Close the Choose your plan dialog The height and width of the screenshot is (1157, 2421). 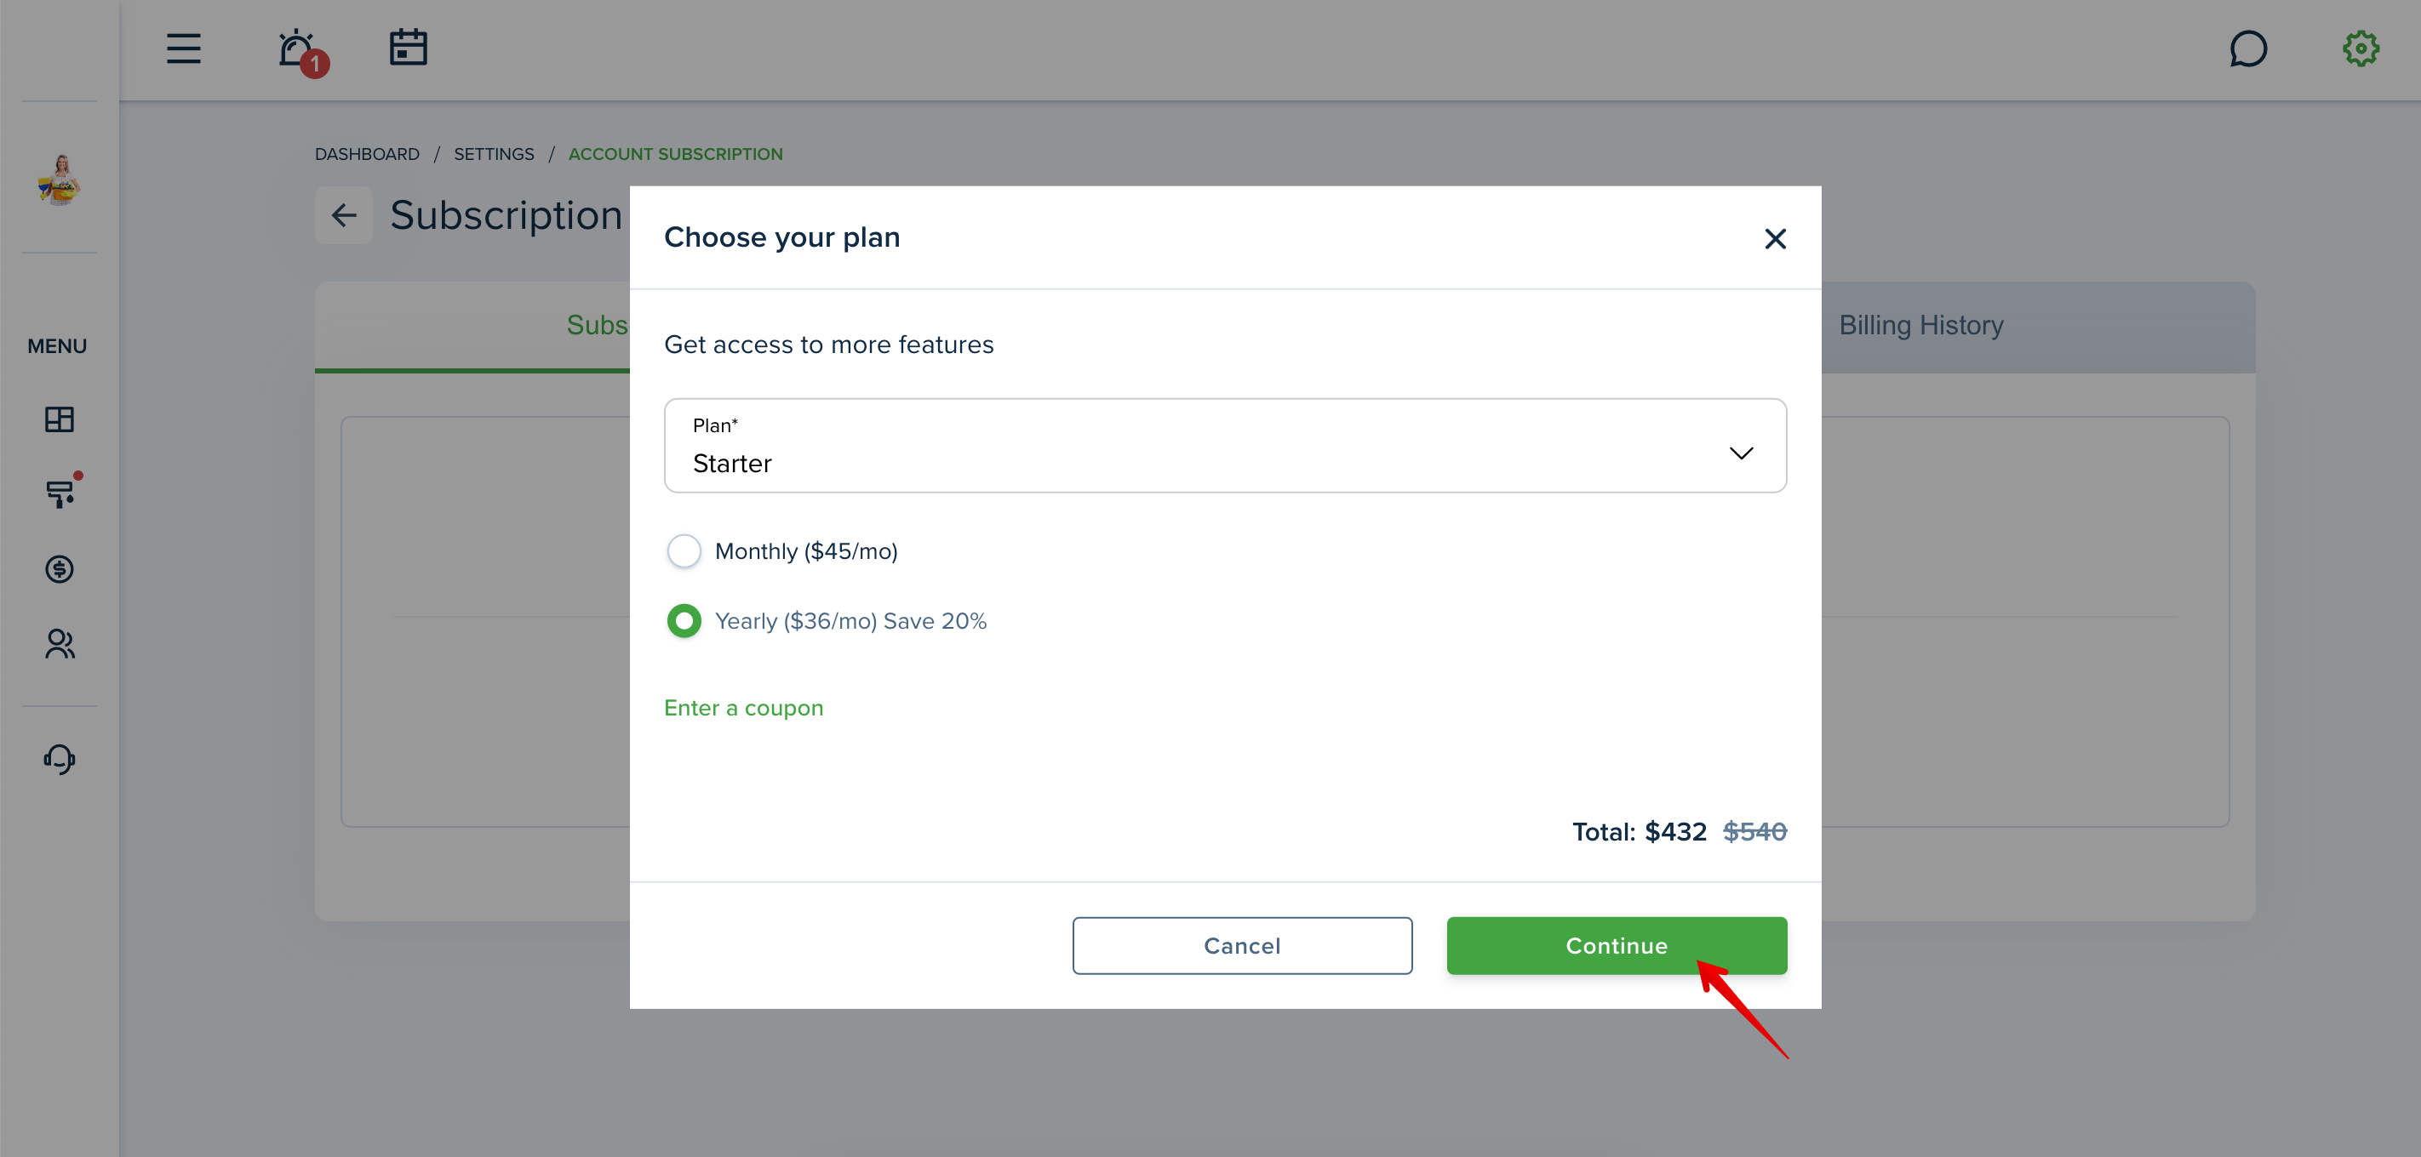(1774, 238)
